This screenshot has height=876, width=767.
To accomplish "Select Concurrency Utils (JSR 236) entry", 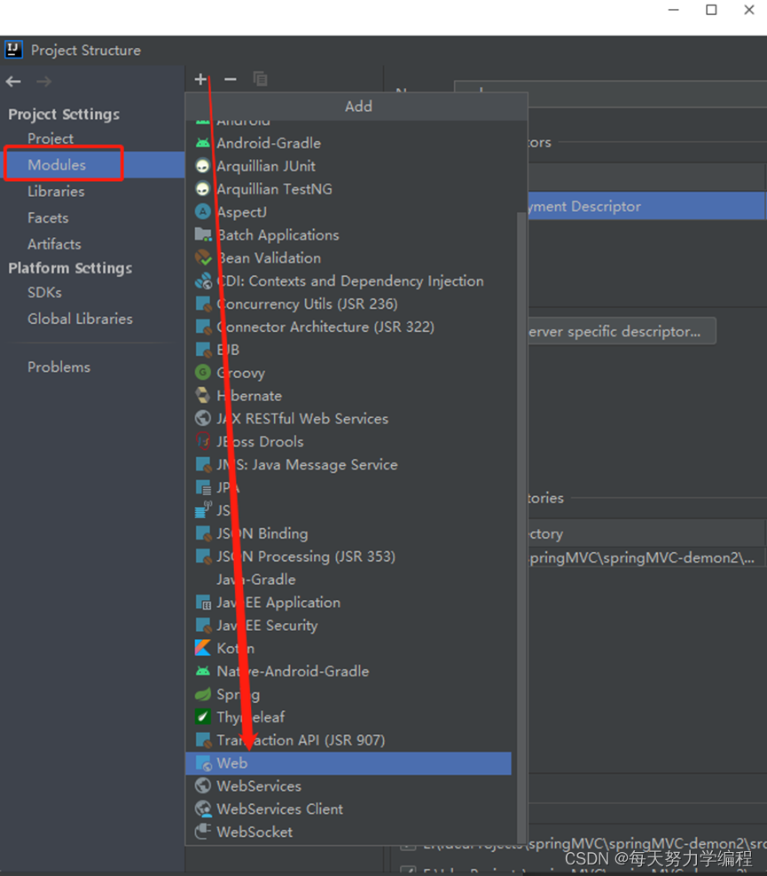I will tap(348, 304).
